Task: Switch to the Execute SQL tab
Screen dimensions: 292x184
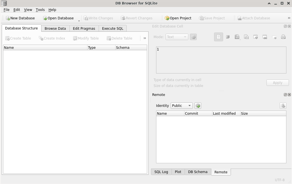Action: 113,29
